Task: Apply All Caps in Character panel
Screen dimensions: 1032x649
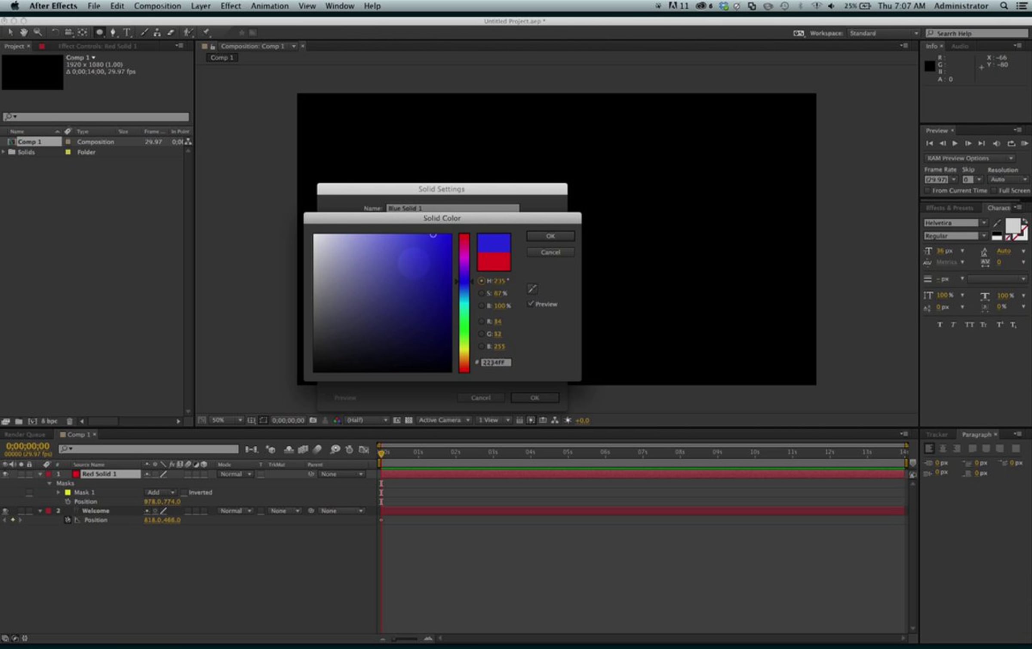Action: pyautogui.click(x=969, y=325)
